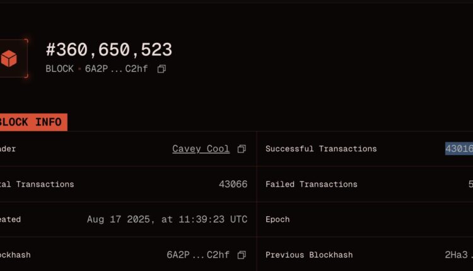Click the BLOCK label beneath the heading
The height and width of the screenshot is (271, 473).
59,69
